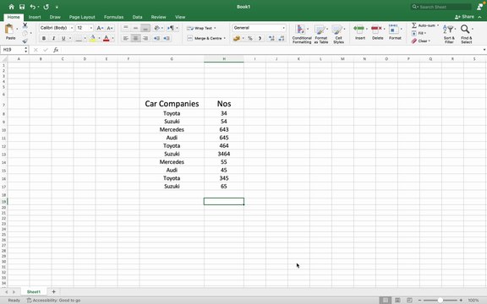This screenshot has height=304, width=487.
Task: Apply the accounting currency format
Action: click(x=237, y=38)
